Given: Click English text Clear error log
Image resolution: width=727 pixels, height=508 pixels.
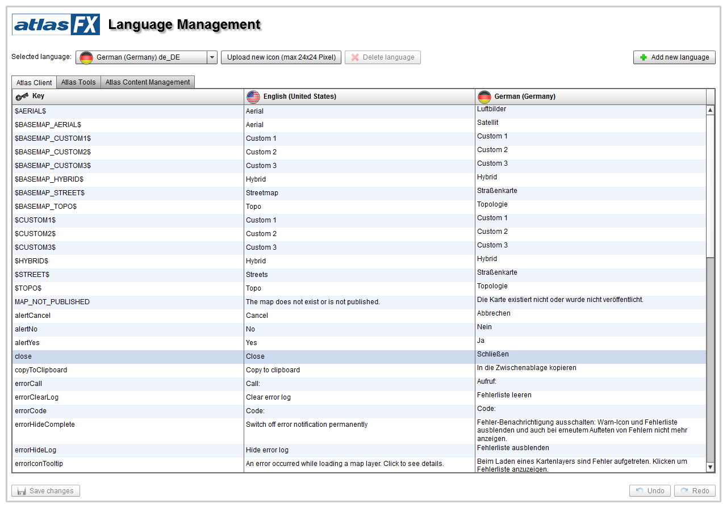Looking at the screenshot, I should pyautogui.click(x=268, y=397).
